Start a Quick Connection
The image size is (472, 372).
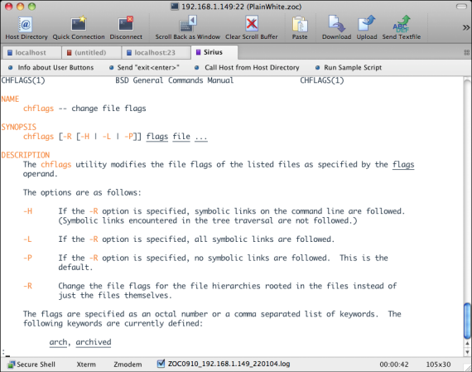[x=79, y=24]
